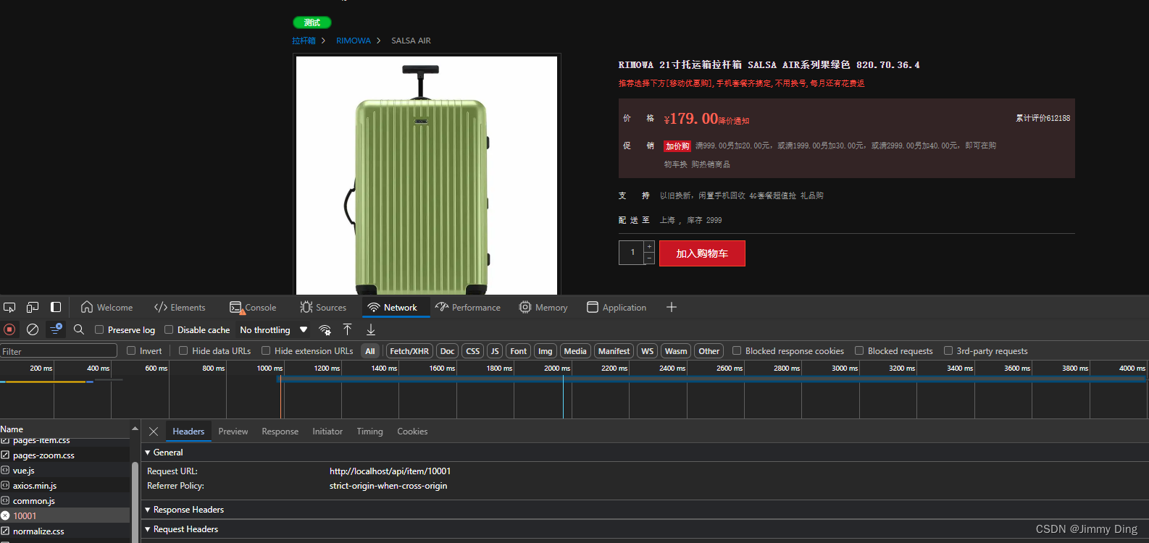
Task: Close the request details pane
Action: coord(154,432)
